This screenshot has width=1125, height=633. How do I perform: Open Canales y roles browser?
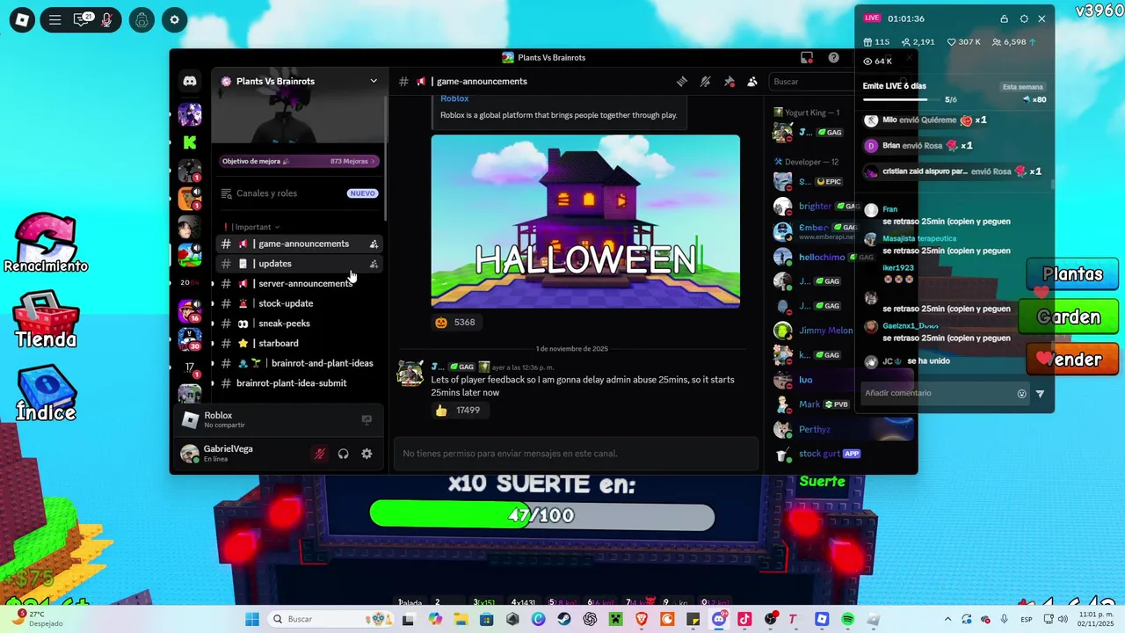(x=299, y=193)
